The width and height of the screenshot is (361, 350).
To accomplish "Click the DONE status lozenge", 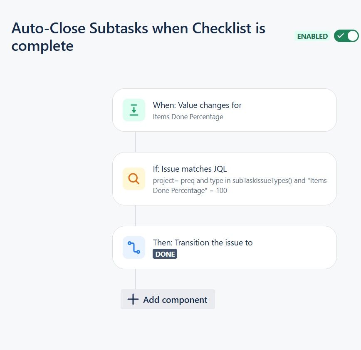I will [165, 254].
